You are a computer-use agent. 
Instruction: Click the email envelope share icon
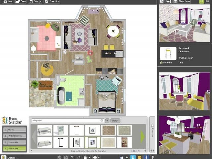click(139, 157)
